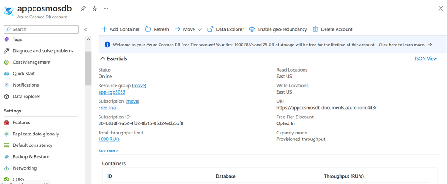Click the Quick start cloud icon
Screen dimensions: 447x184
tap(6, 73)
